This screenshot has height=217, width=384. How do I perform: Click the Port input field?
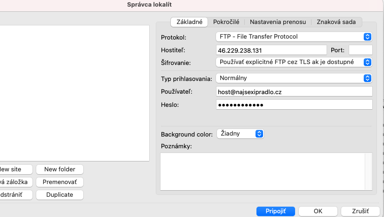[x=360, y=50]
